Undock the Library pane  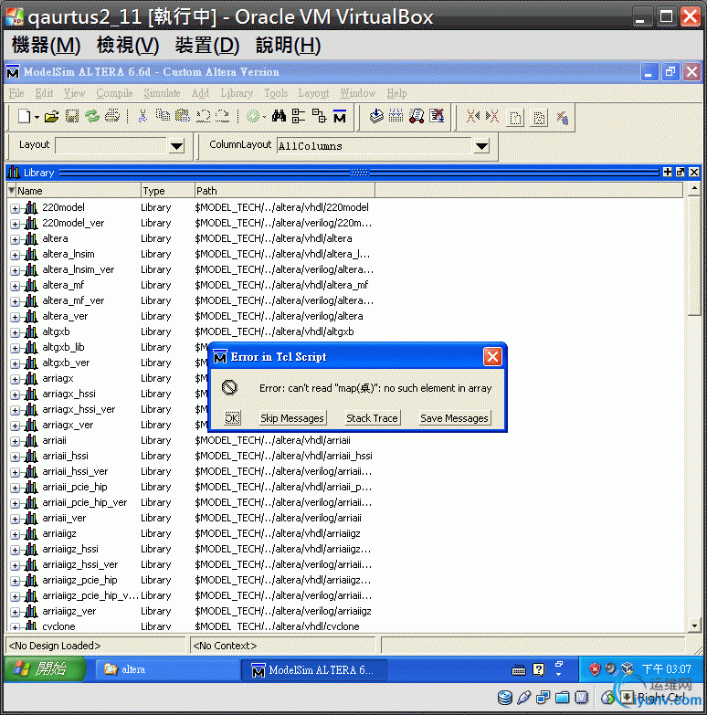681,172
